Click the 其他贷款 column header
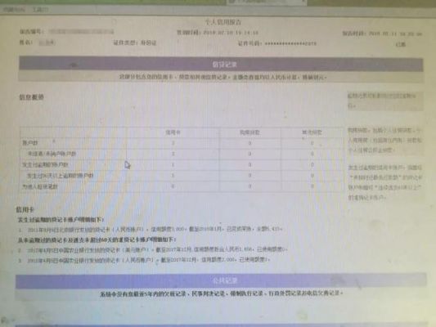 pos(312,132)
